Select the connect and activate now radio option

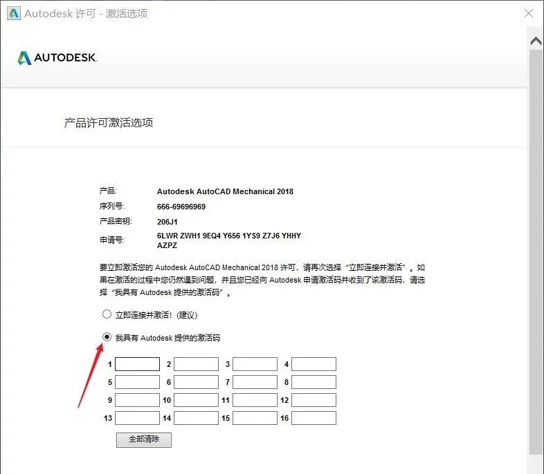107,314
